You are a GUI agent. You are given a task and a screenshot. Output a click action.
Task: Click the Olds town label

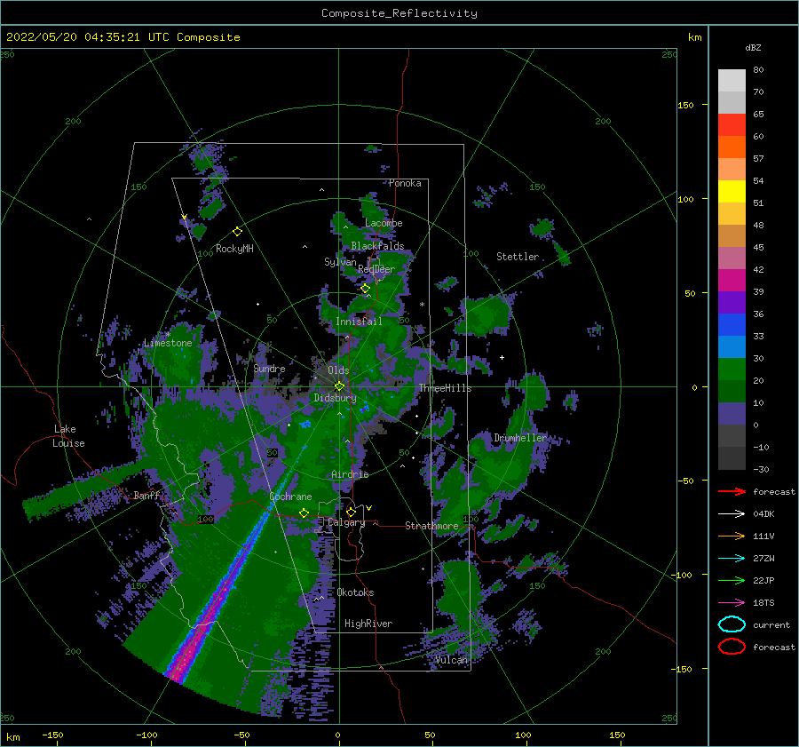tap(338, 370)
